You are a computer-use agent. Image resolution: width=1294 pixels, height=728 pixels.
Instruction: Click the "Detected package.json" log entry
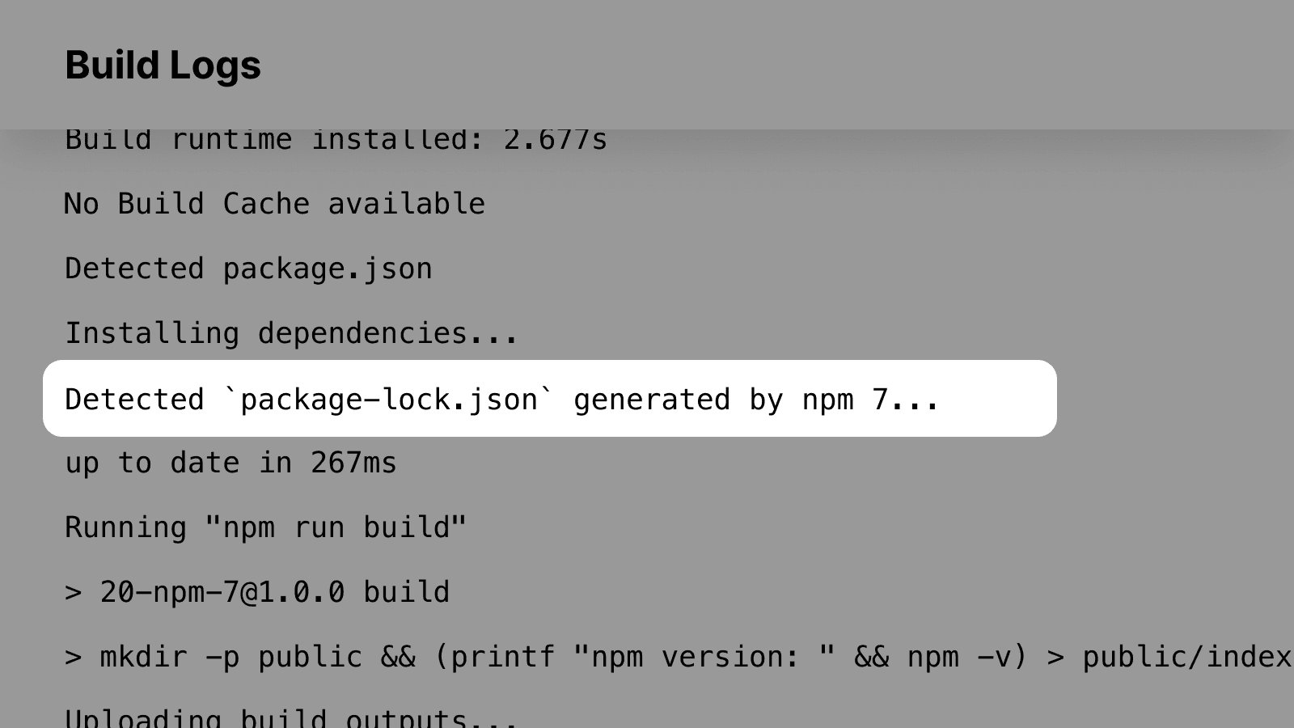248,269
